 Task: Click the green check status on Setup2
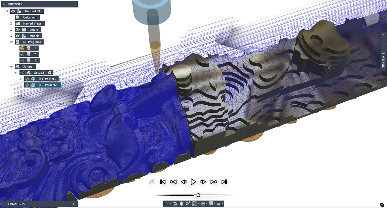point(22,73)
